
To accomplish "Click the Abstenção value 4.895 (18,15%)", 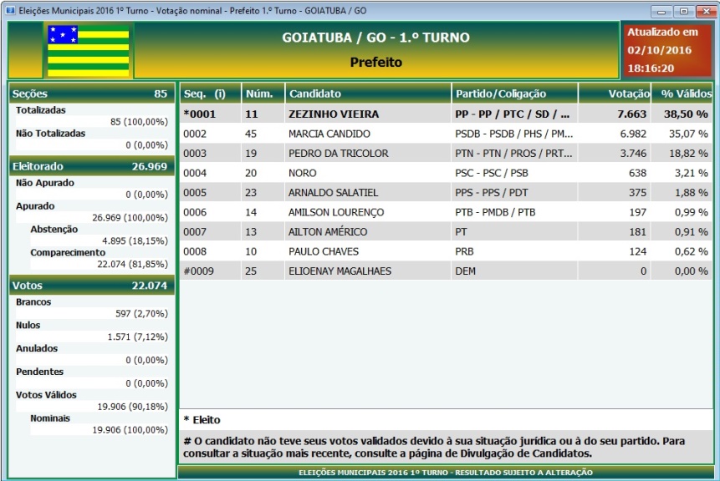I will (135, 240).
